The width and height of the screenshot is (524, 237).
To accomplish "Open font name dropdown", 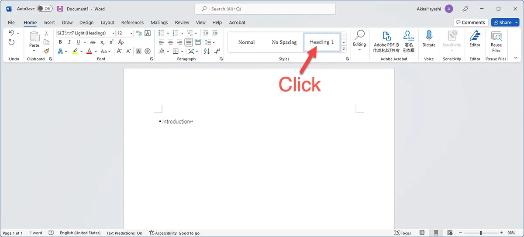I will pyautogui.click(x=114, y=33).
